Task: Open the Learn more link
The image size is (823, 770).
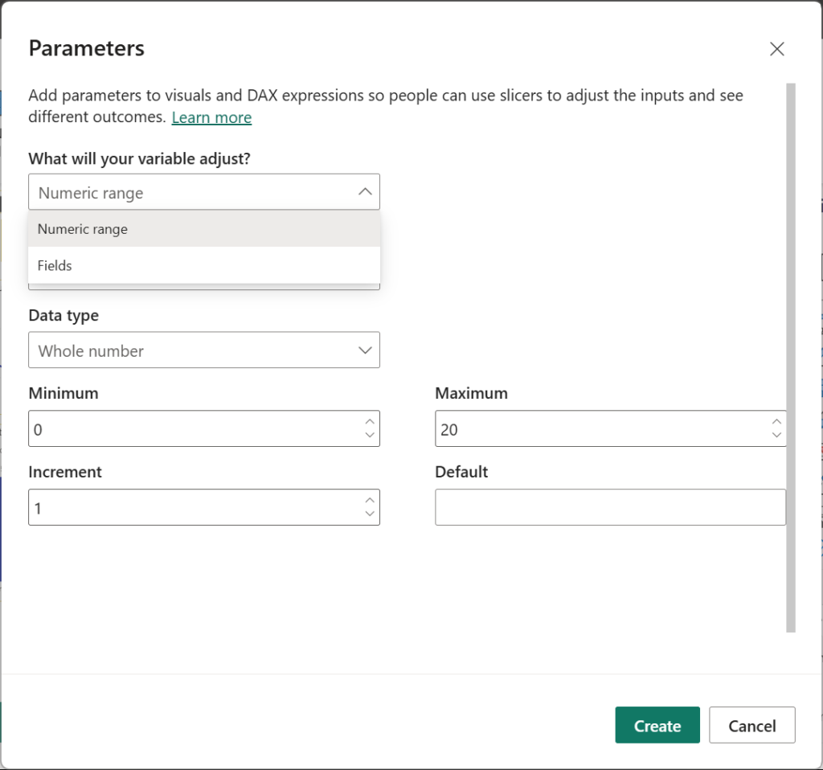Action: (211, 117)
